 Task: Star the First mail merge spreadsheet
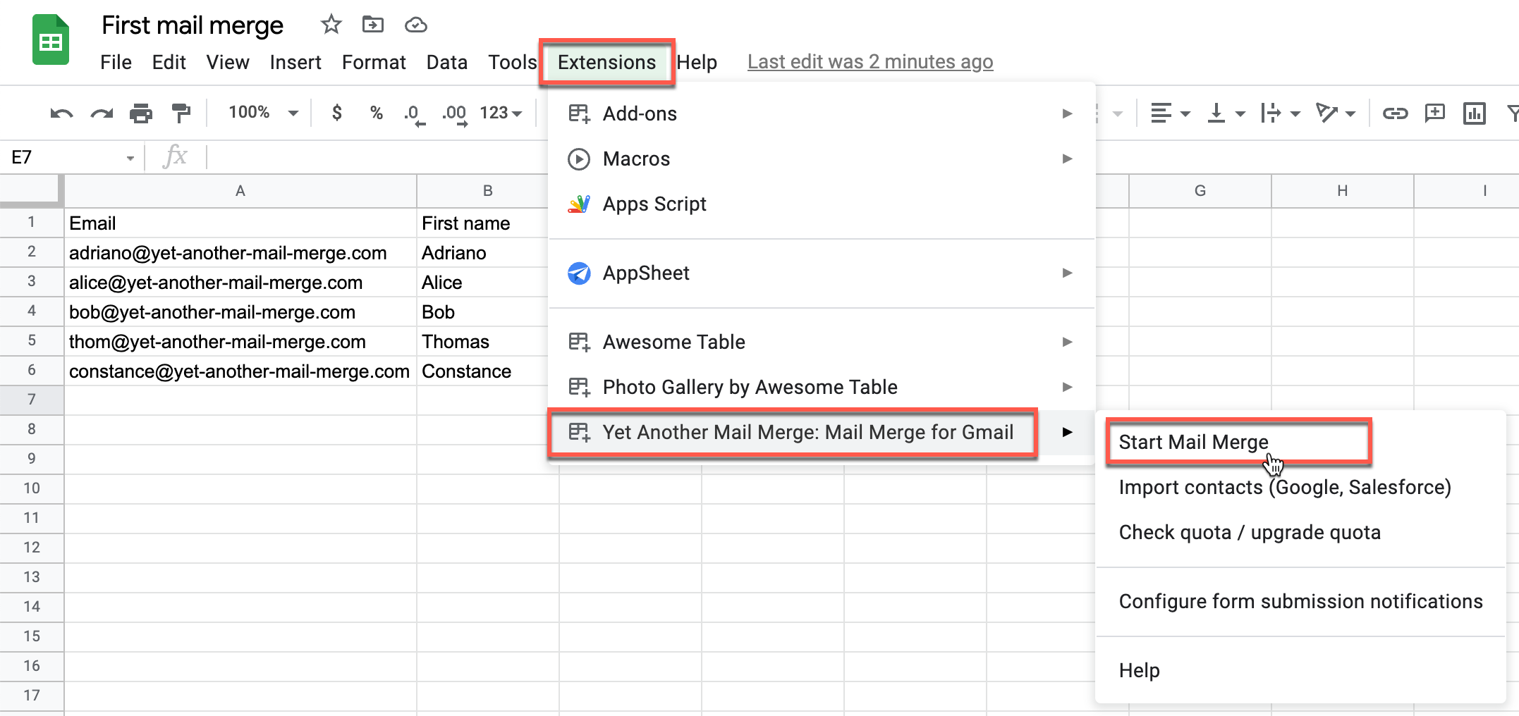tap(331, 25)
